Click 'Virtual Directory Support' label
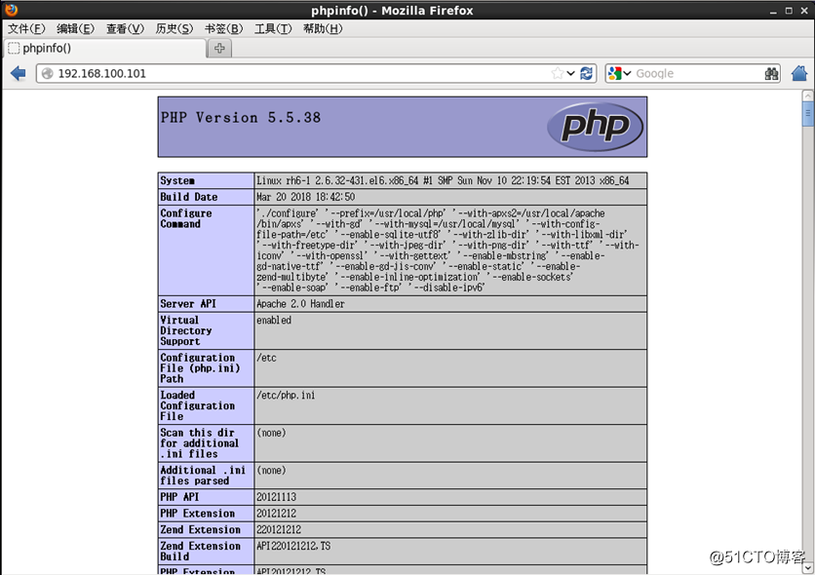815x575 pixels. click(186, 331)
